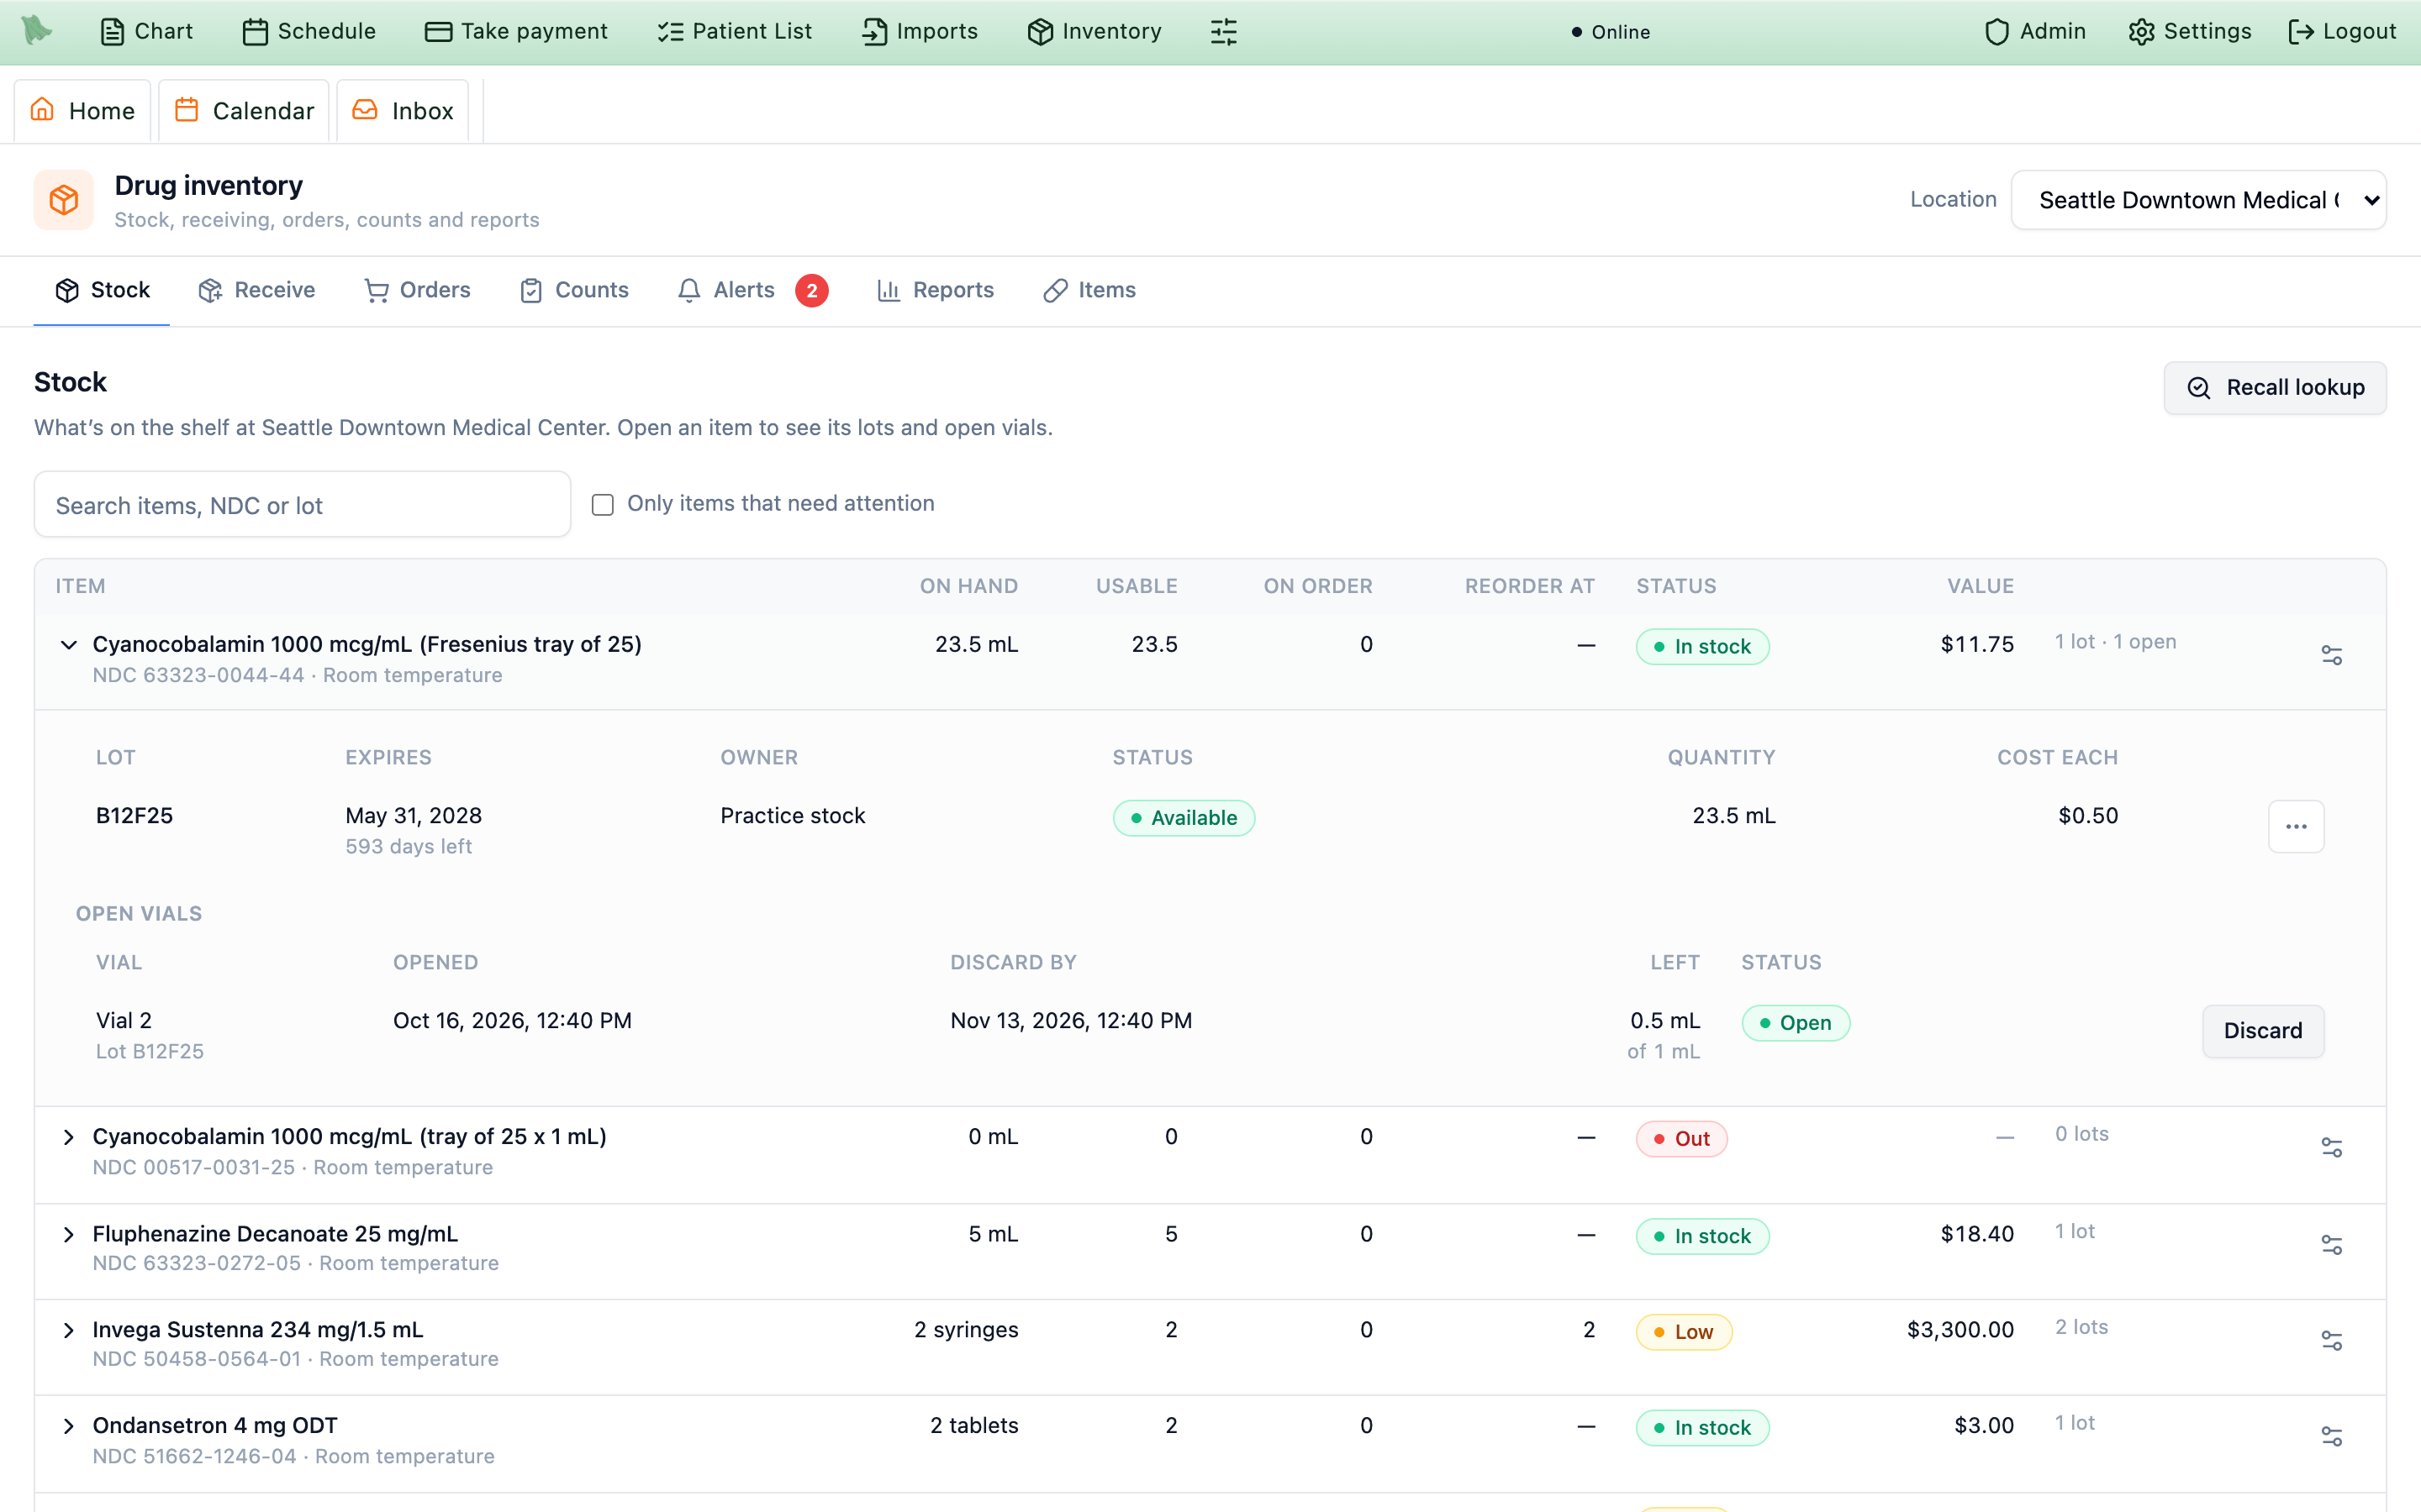Collapse Cyanocobalamin Fresenius tray of 25 row
Viewport: 2421px width, 1512px height.
(x=68, y=645)
